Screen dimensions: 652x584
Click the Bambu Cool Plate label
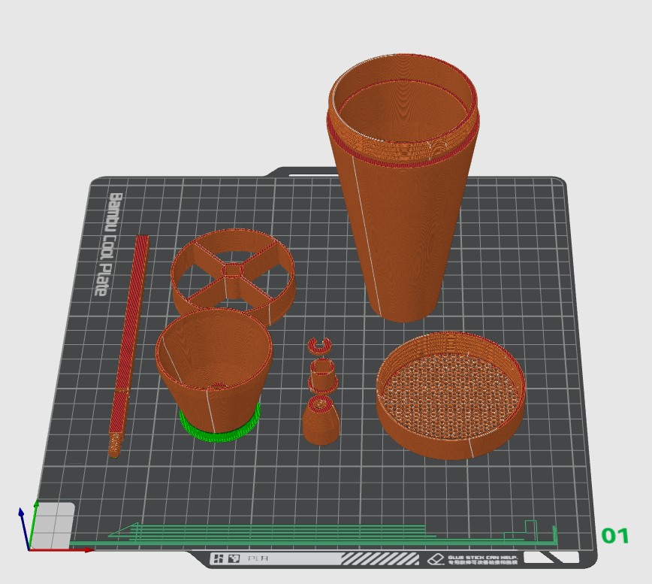(x=109, y=244)
